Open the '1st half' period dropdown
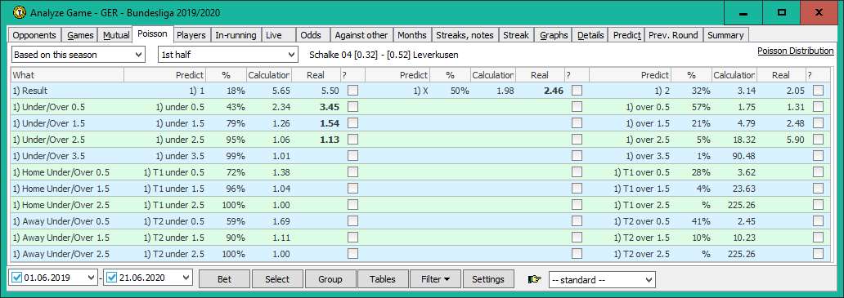 pyautogui.click(x=227, y=54)
